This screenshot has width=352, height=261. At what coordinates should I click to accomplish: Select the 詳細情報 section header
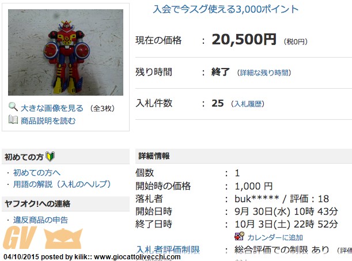[x=244, y=156]
